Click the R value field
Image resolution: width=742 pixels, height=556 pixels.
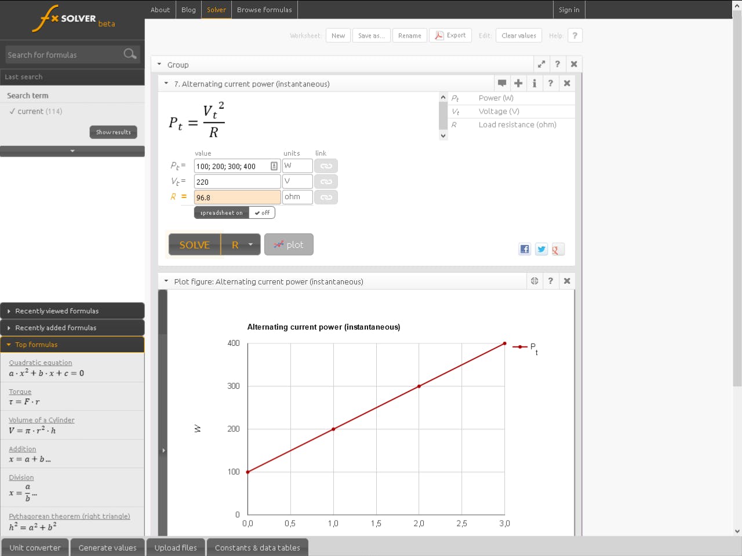tap(237, 197)
